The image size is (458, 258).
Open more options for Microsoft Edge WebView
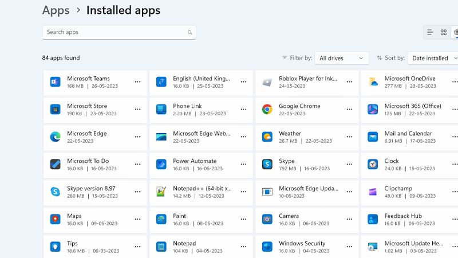point(244,137)
